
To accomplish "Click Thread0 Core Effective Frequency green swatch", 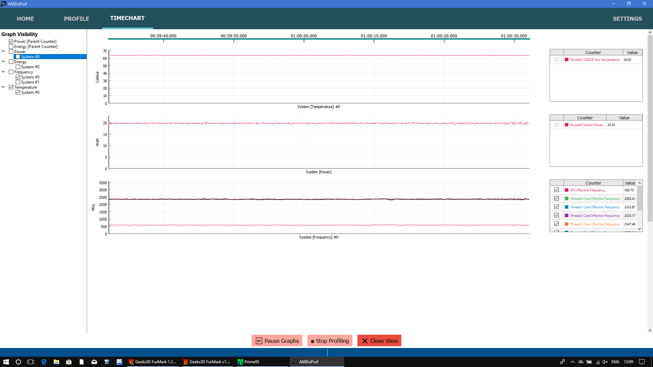I will click(x=567, y=198).
